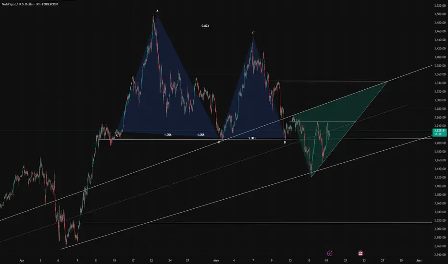Click the 3,100.00 price axis label
Image resolution: width=448 pixels, height=264 pixels.
[x=440, y=186]
